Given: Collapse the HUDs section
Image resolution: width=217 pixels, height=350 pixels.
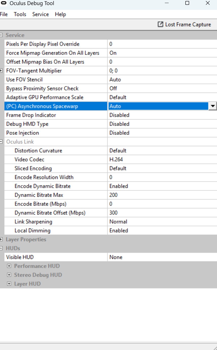Looking at the screenshot, I should pyautogui.click(x=1, y=248).
